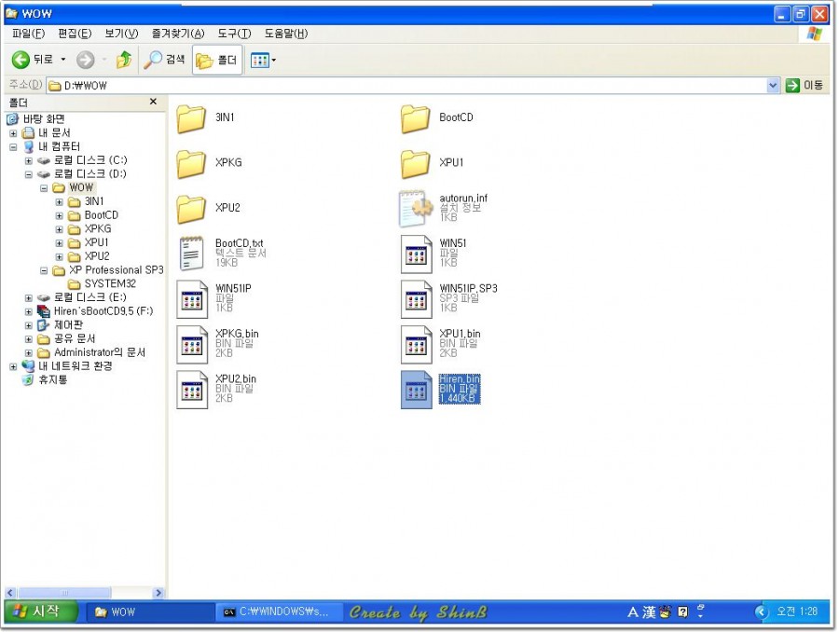Expand the XPKG tree node
The image size is (839, 632).
coord(60,229)
